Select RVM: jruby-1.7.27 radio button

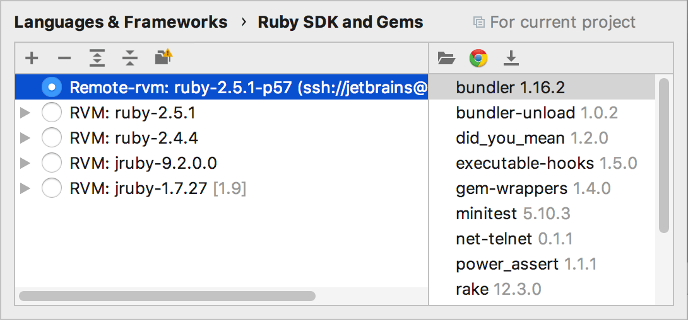pyautogui.click(x=51, y=189)
